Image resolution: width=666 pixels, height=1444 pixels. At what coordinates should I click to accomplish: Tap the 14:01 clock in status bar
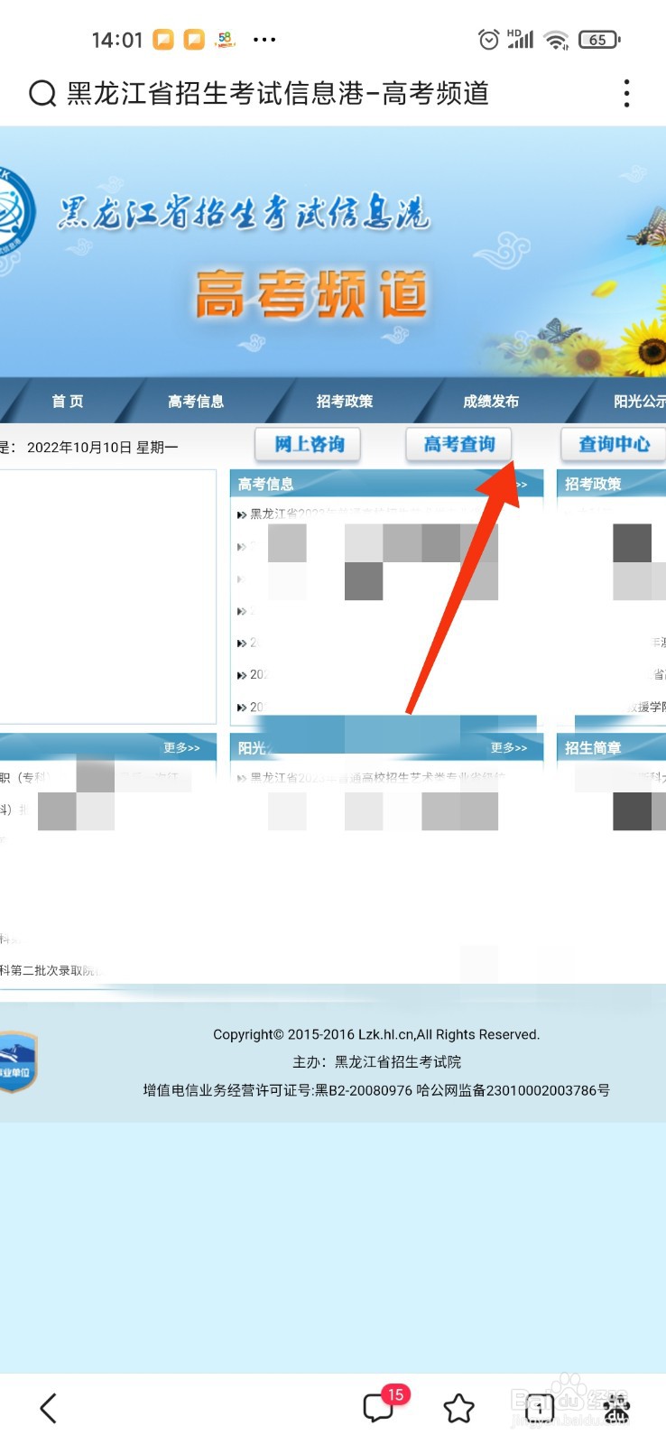[x=117, y=40]
